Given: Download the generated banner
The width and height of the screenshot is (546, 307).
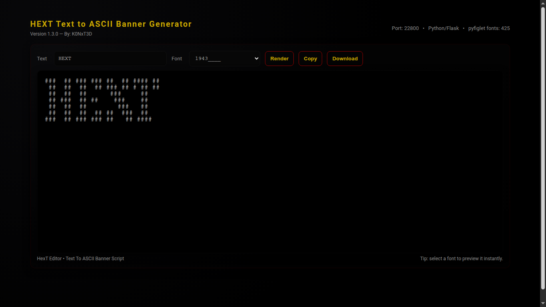Looking at the screenshot, I should click(x=345, y=58).
